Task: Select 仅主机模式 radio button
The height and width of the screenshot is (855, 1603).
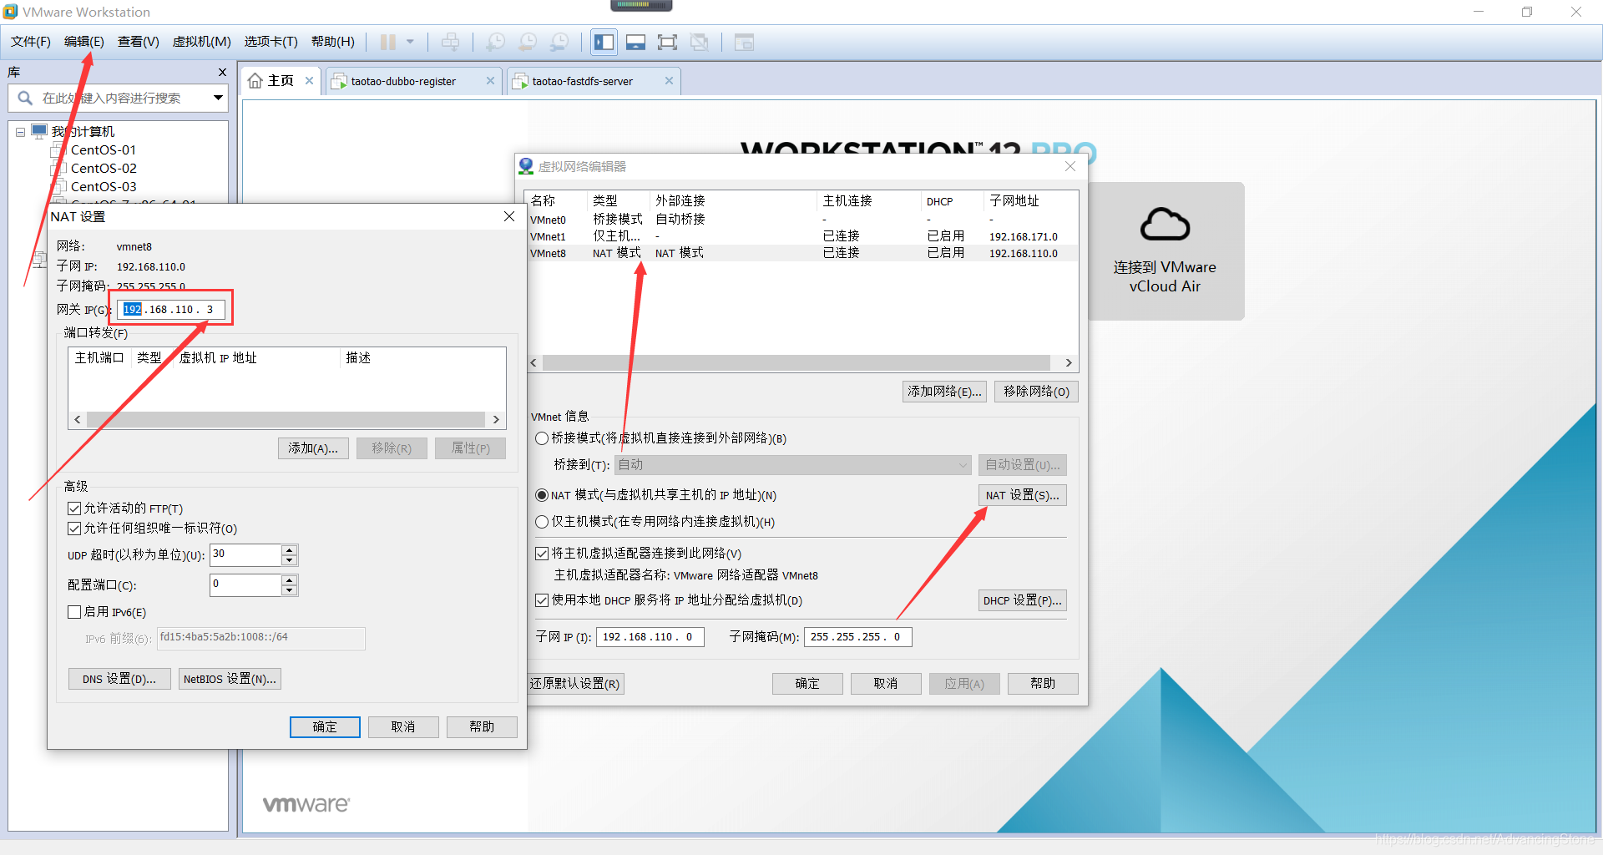Action: [x=542, y=522]
